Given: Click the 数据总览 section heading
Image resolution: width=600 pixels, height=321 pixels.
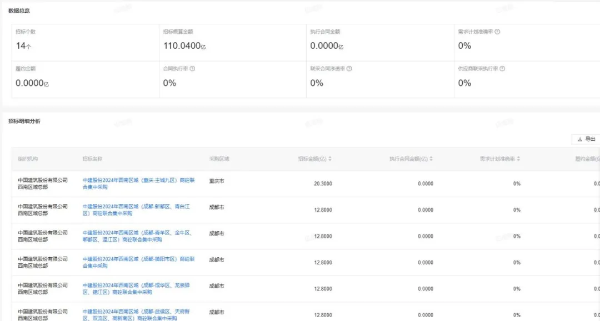Looking at the screenshot, I should pyautogui.click(x=19, y=11).
